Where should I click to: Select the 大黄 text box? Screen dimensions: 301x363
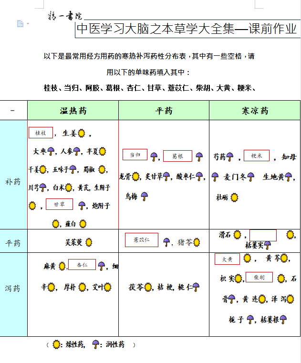coord(227,259)
